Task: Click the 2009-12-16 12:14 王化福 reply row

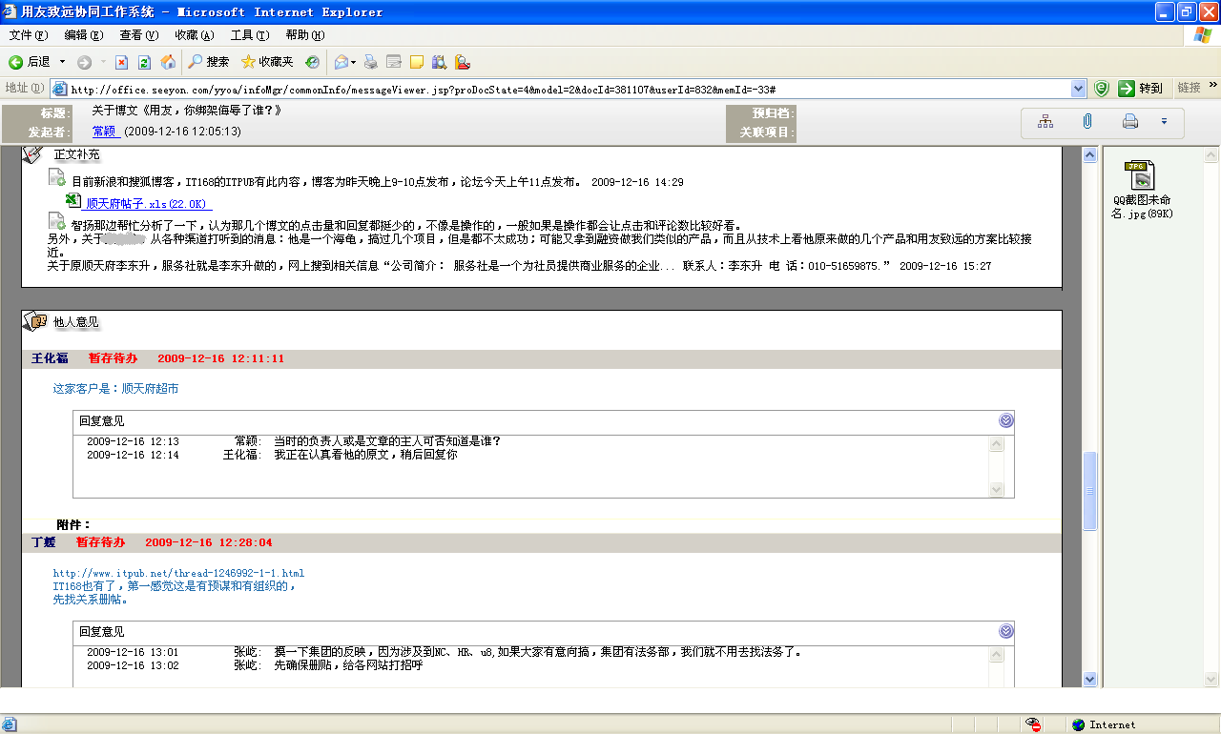Action: coord(272,455)
